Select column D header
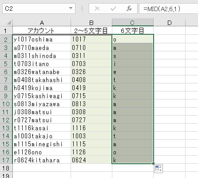Image resolution: width=198 pixels, height=178 pixels. click(170, 23)
